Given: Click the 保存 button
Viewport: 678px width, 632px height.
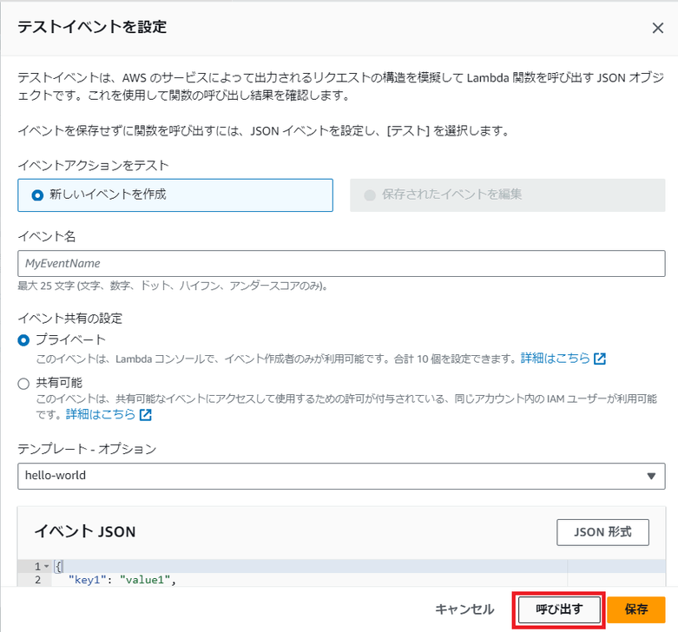Looking at the screenshot, I should pyautogui.click(x=636, y=609).
